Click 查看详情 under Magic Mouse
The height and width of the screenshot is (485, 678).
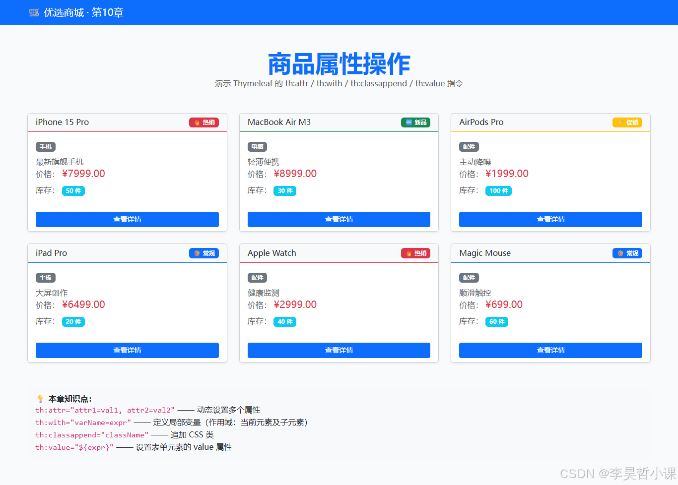pos(550,350)
